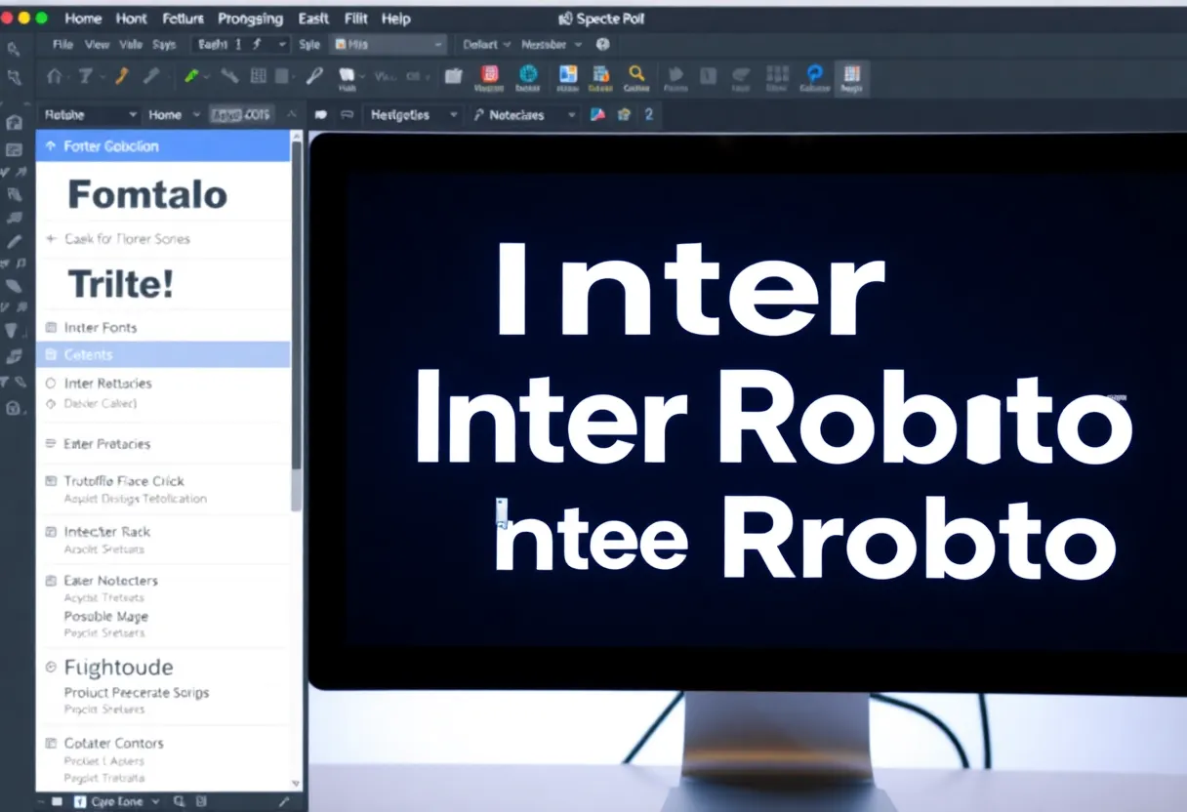Select the highlighted Cetents list item
This screenshot has width=1187, height=812.
click(163, 354)
